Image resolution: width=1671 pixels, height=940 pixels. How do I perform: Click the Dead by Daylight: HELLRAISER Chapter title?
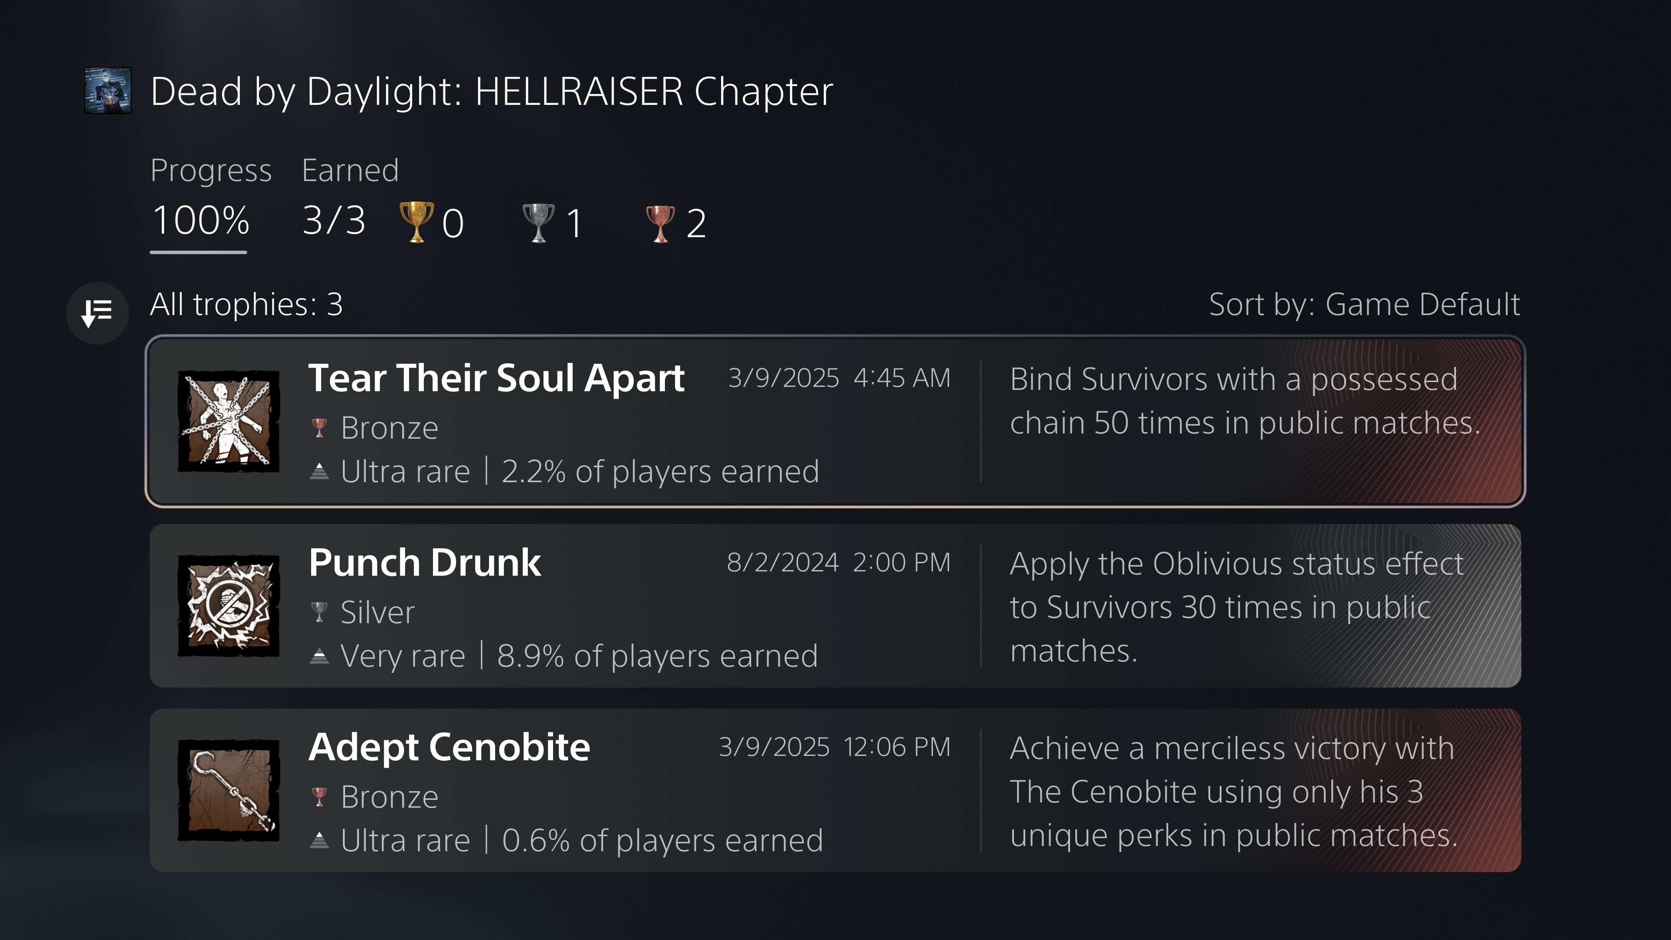coord(492,91)
